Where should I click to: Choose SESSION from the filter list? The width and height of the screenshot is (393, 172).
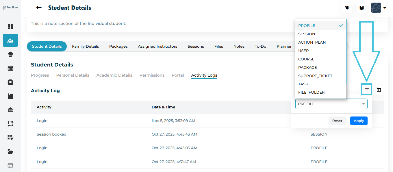307,34
